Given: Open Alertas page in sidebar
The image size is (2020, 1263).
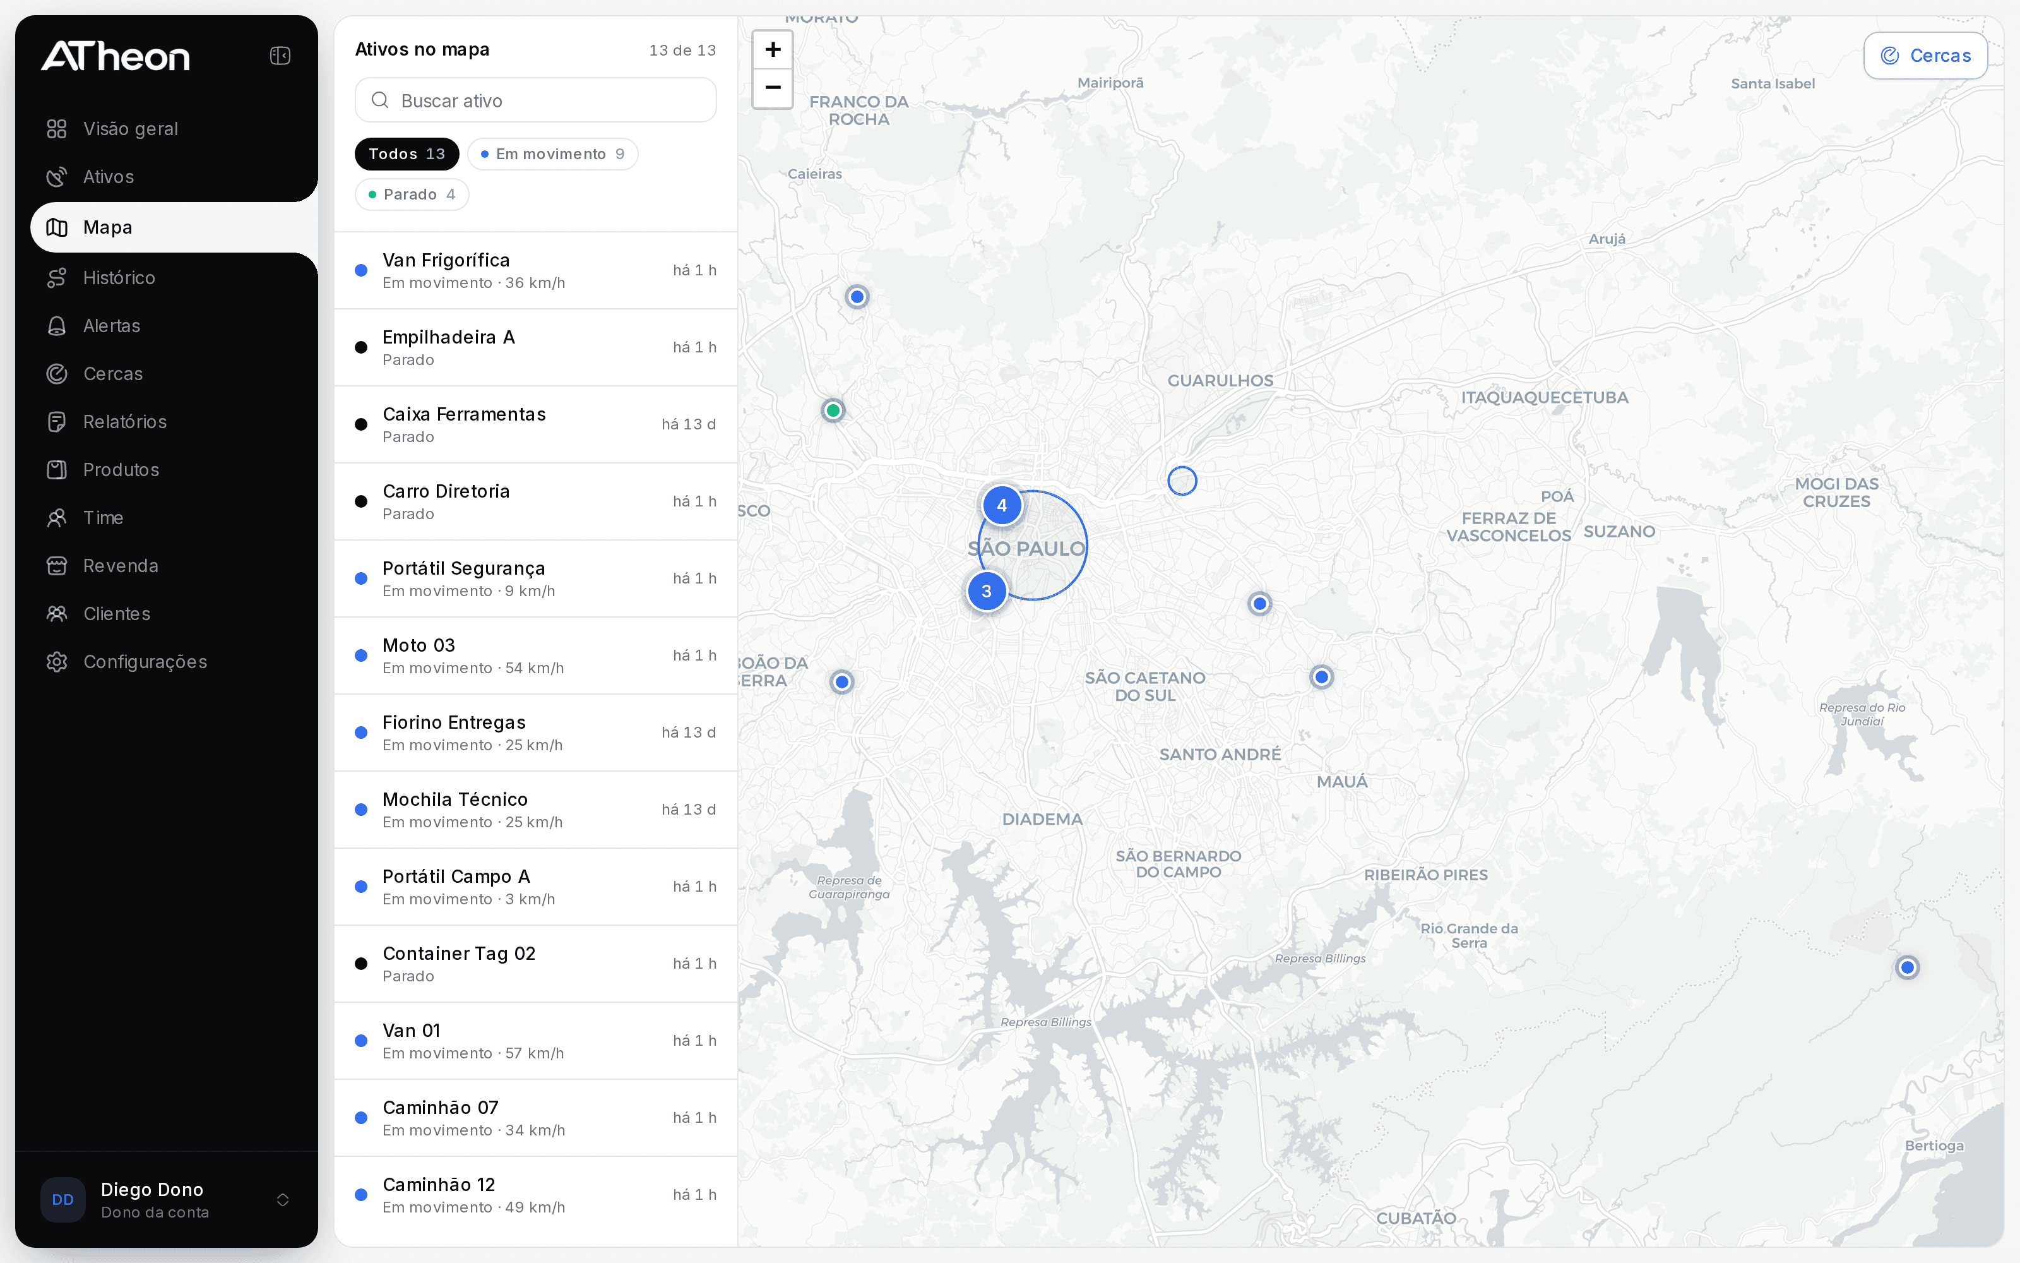Looking at the screenshot, I should pyautogui.click(x=174, y=326).
